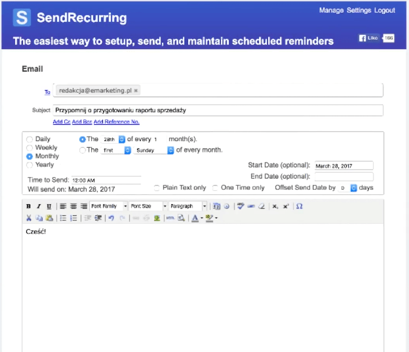
Task: Open the highlight color picker arrow
Action: coord(216,218)
